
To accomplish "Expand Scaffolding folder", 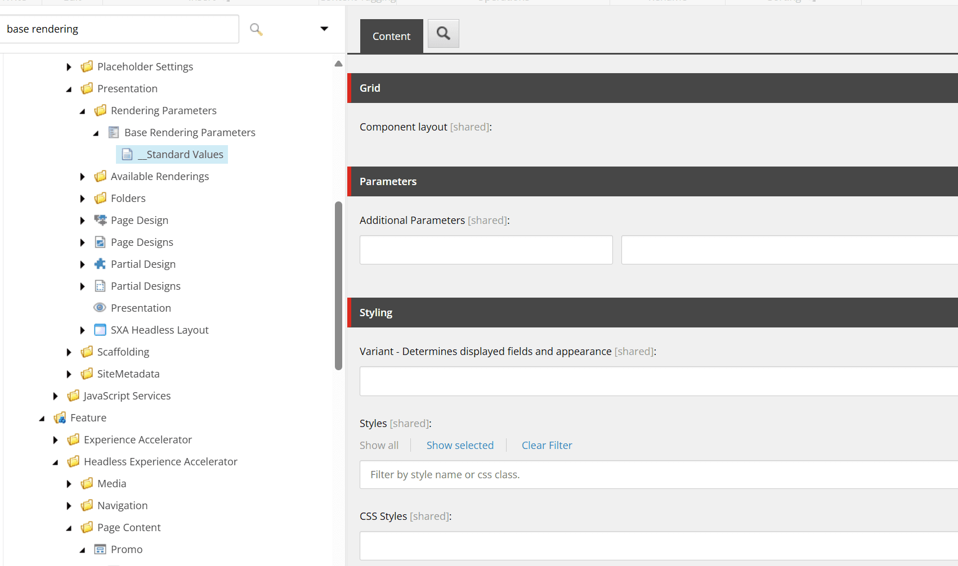I will pos(69,352).
